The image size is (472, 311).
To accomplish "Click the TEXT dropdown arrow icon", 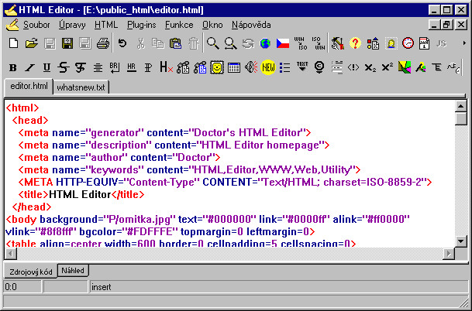I will [x=302, y=67].
